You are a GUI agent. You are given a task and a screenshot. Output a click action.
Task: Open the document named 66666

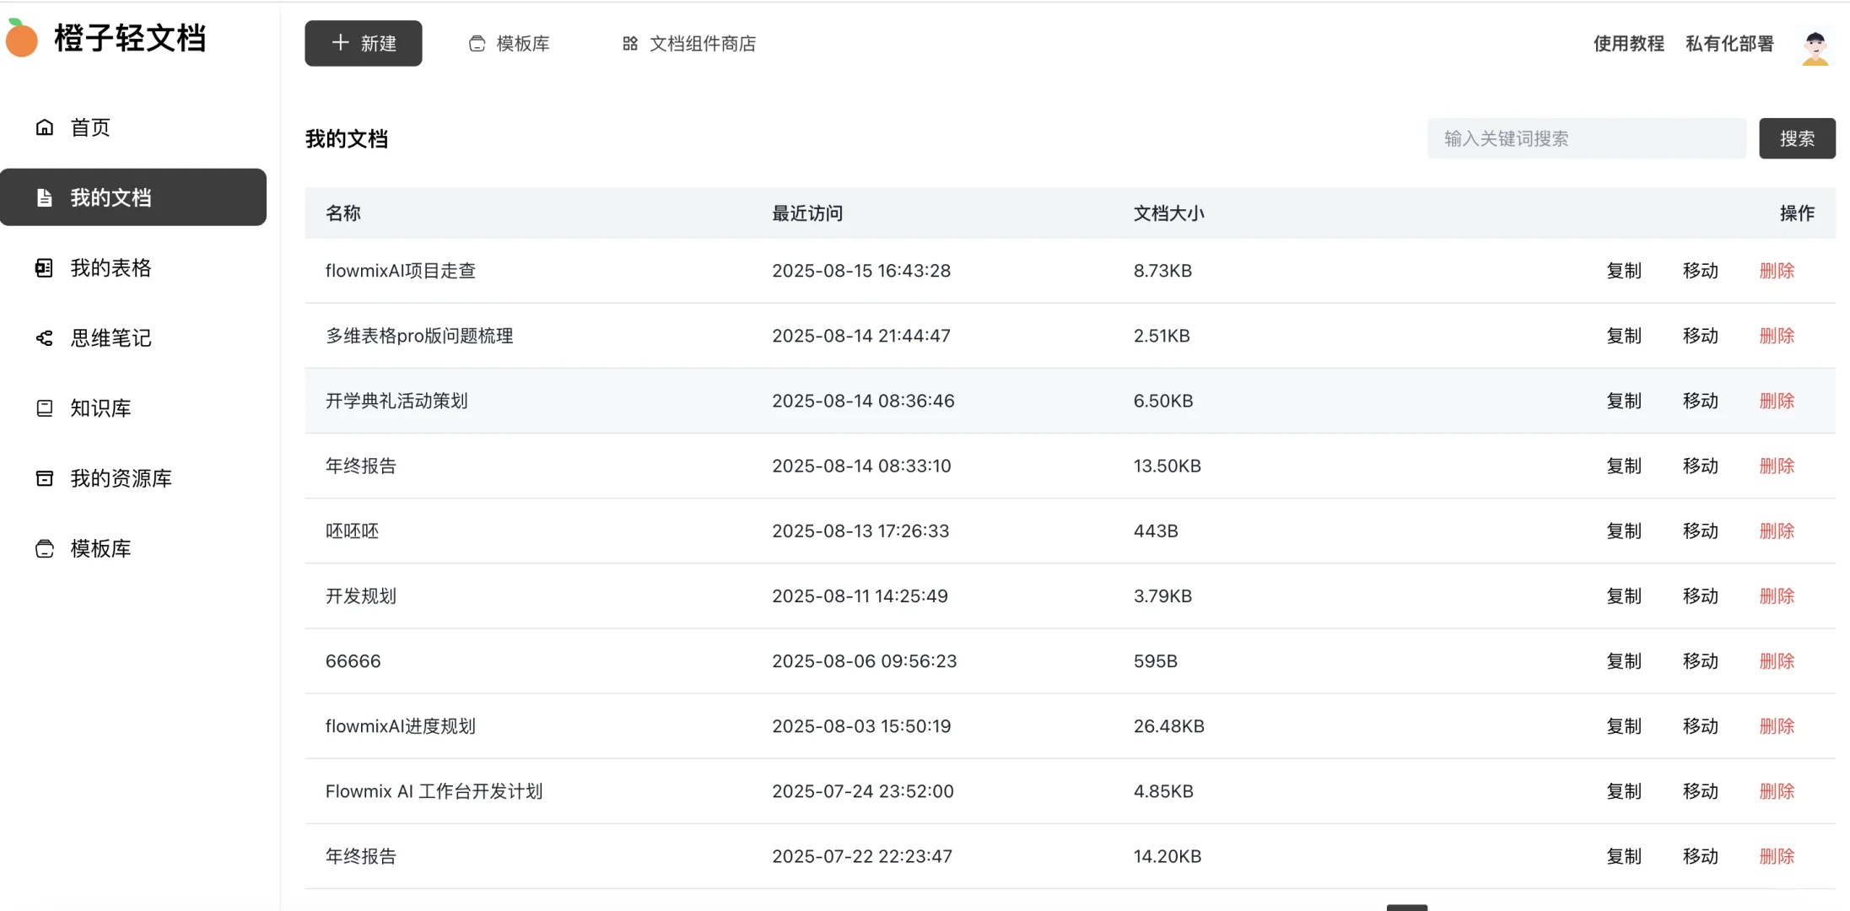(x=353, y=660)
